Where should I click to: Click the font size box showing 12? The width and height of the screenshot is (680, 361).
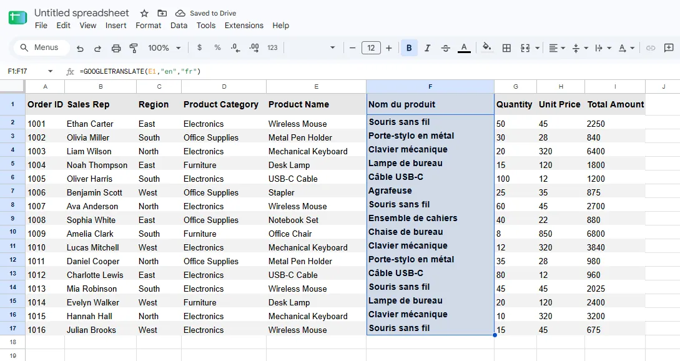tap(371, 47)
